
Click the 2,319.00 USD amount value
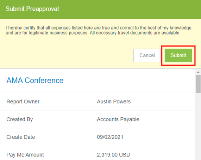click(113, 155)
